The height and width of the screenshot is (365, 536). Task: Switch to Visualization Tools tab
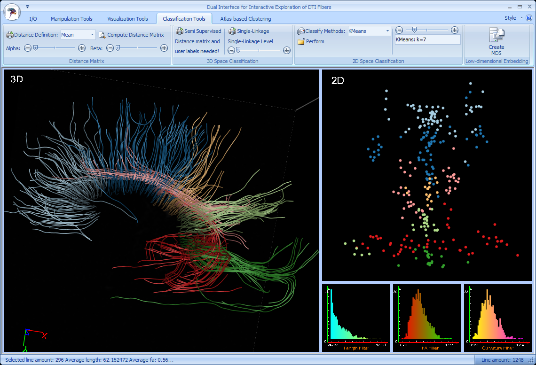127,19
